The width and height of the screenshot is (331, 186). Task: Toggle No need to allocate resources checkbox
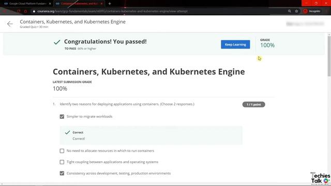point(62,151)
